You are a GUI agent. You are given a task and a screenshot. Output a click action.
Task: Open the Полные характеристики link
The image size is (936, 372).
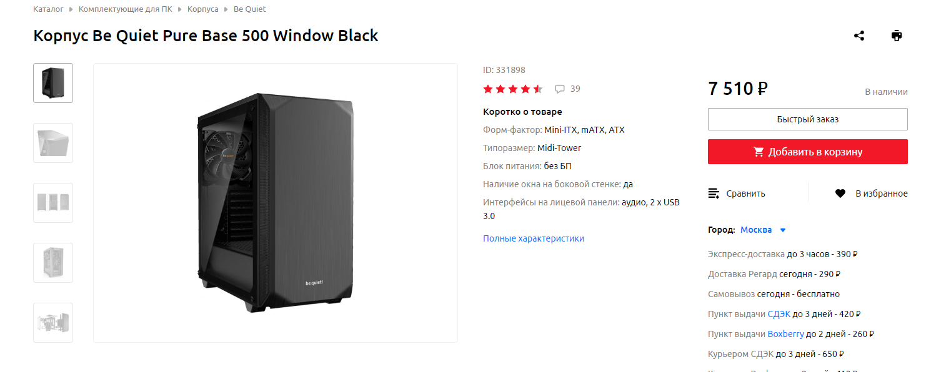click(x=533, y=238)
